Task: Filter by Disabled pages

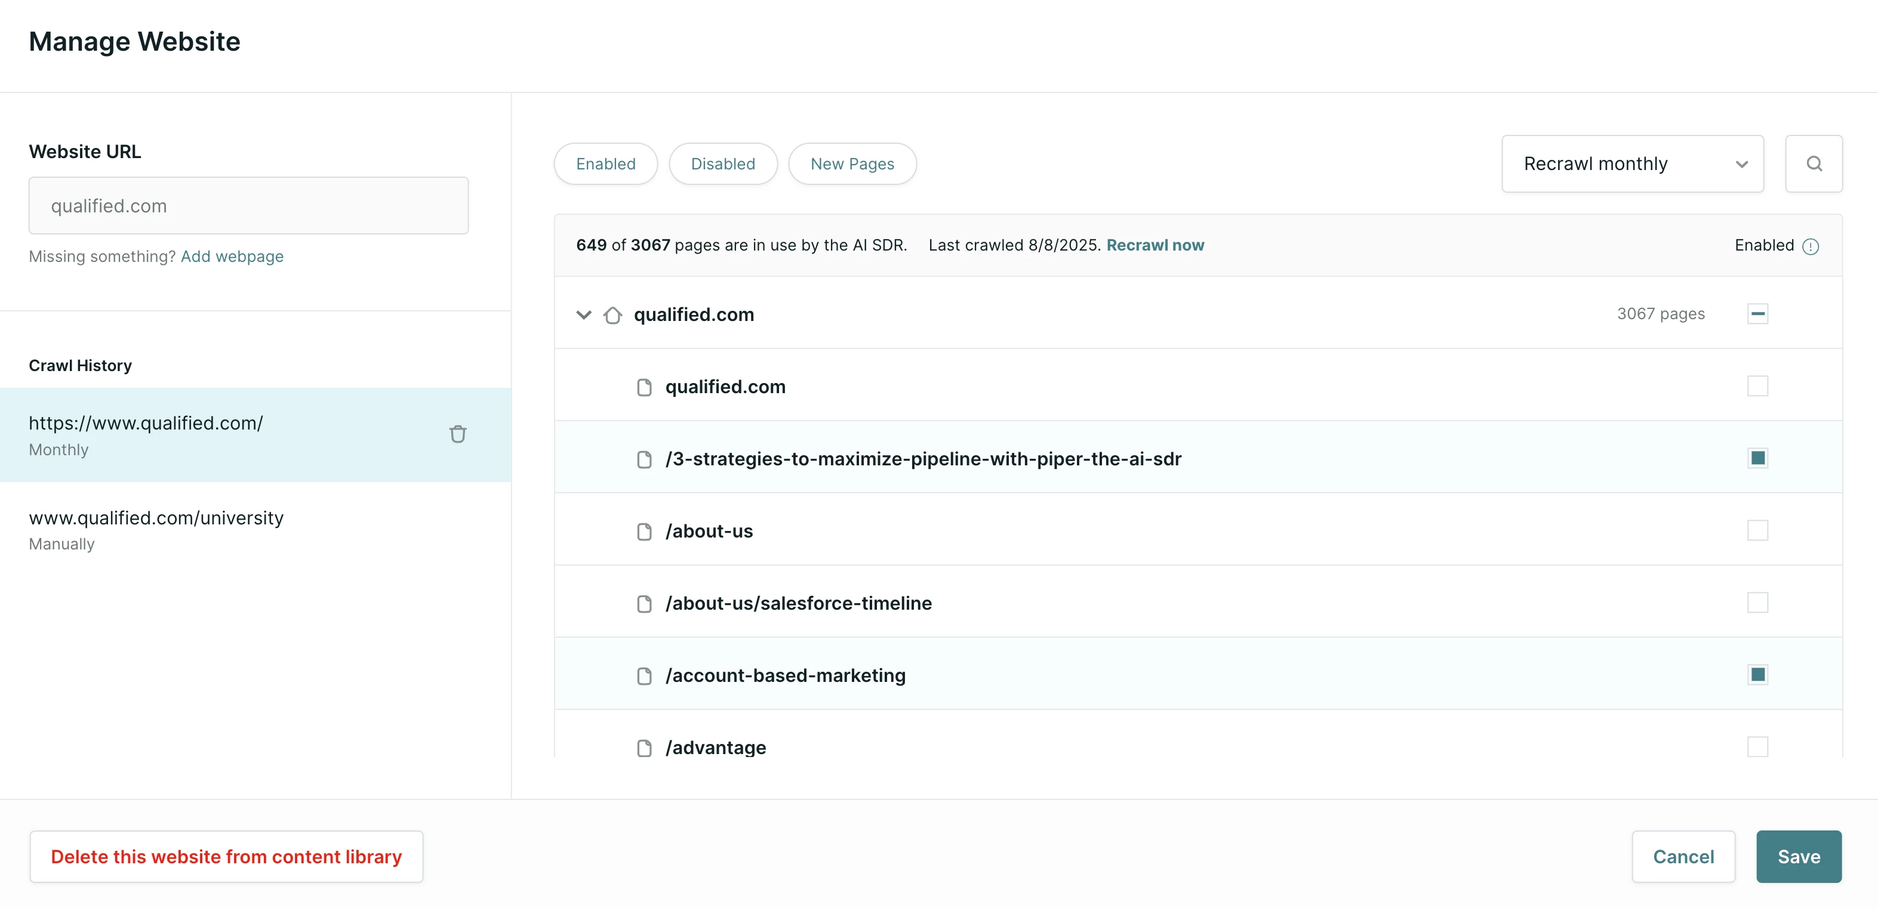Action: [x=722, y=164]
